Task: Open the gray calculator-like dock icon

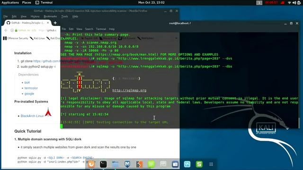Action: click(x=163, y=164)
